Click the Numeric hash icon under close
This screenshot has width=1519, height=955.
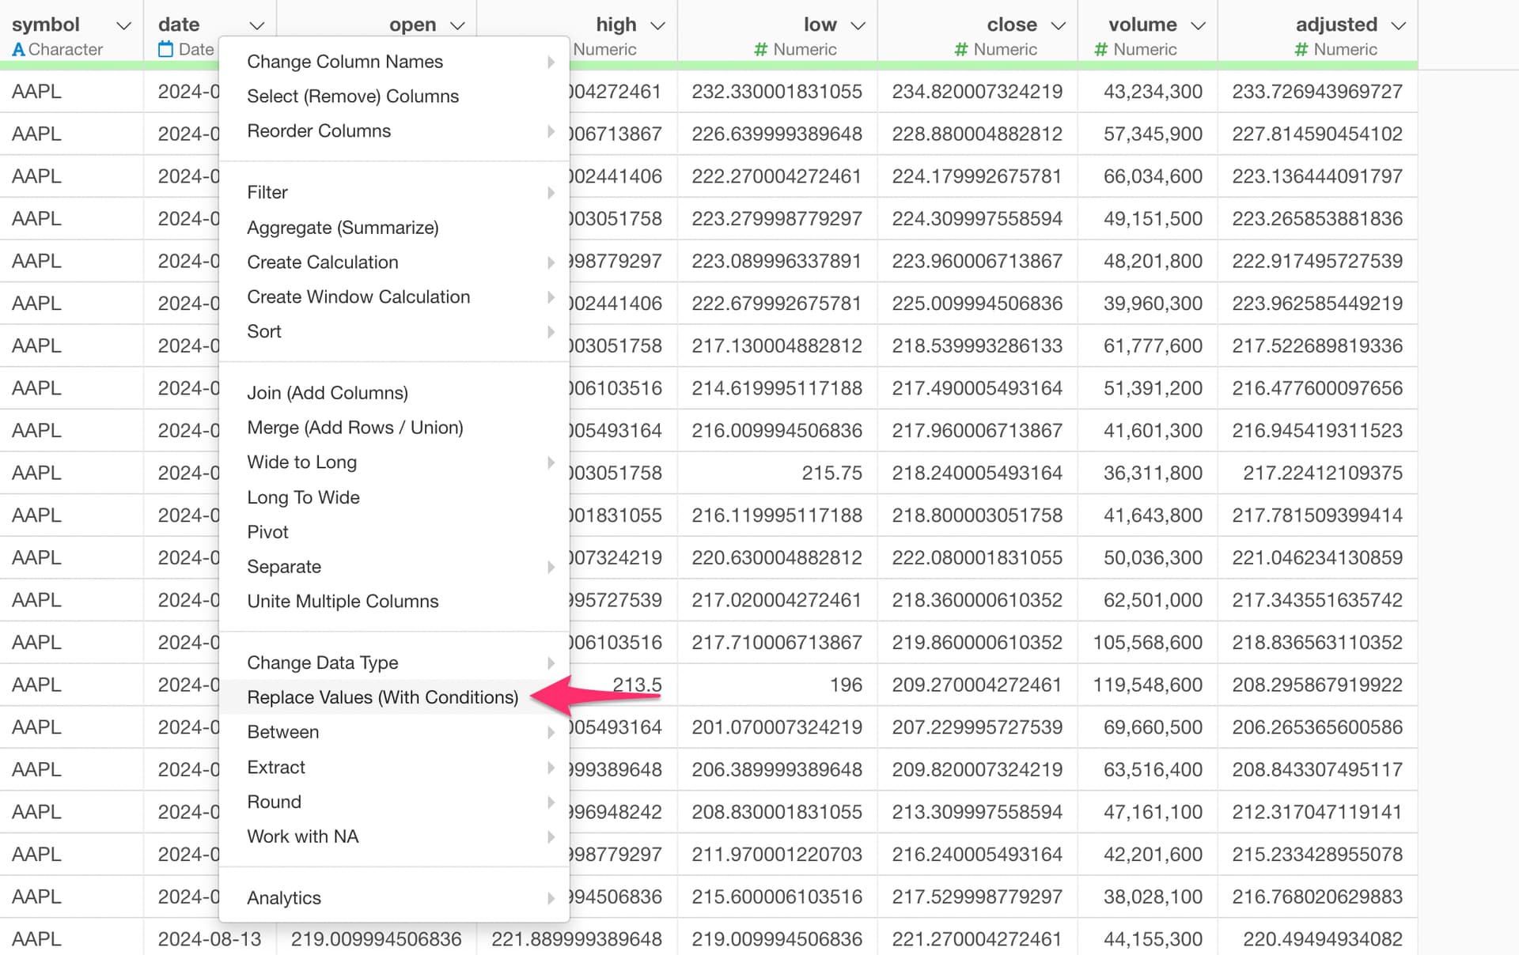[960, 50]
